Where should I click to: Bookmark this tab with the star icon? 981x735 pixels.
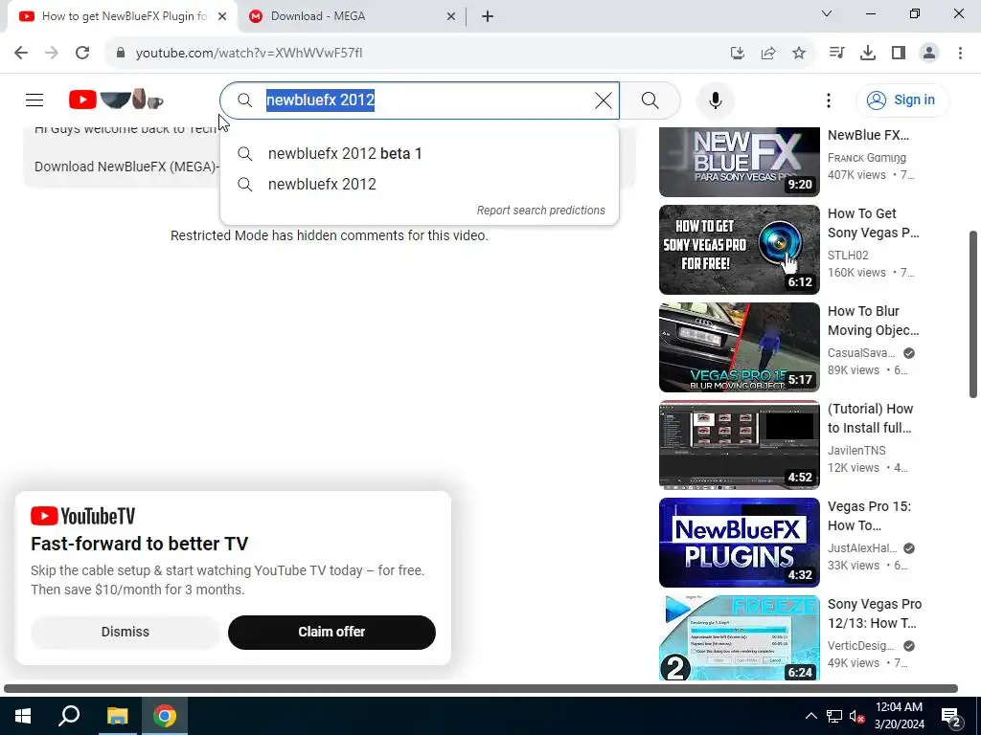coord(799,54)
